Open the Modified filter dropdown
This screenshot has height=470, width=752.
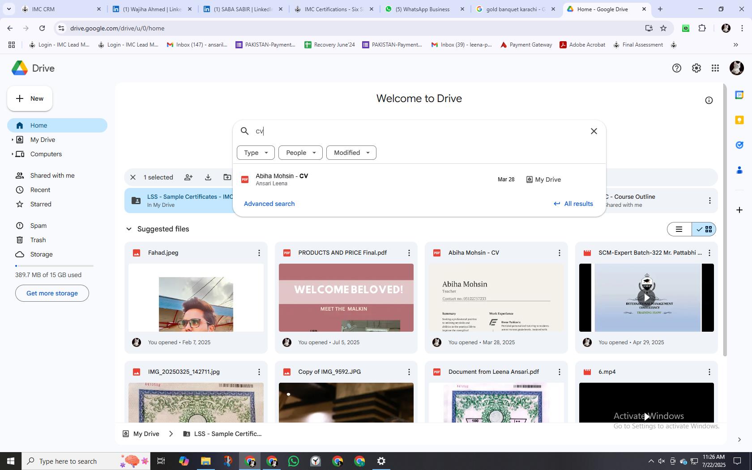pyautogui.click(x=351, y=153)
